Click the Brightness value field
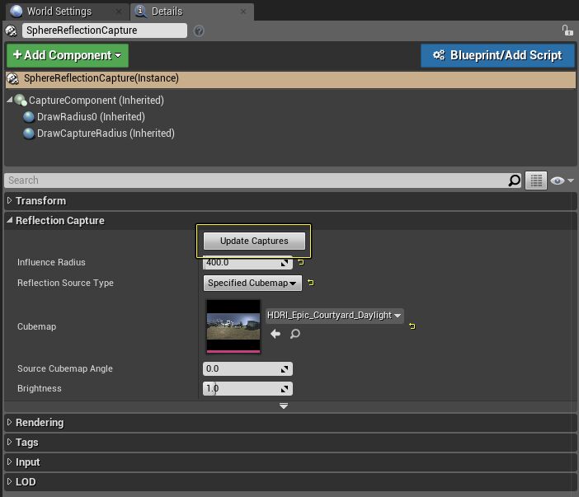579x497 pixels. coord(241,388)
